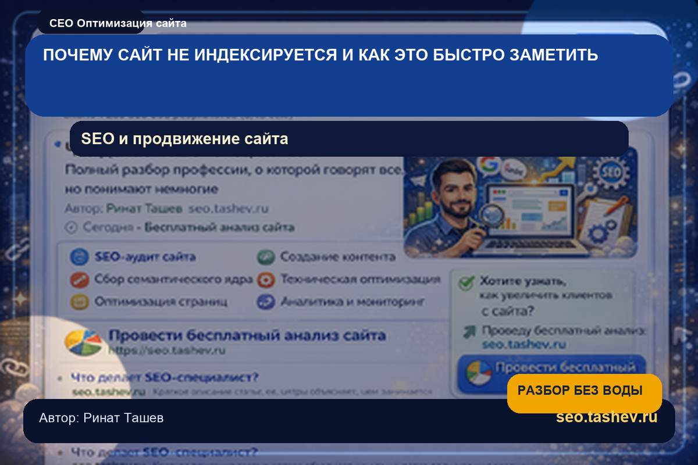Click the SEO specialist illustration with the laptop

tap(521, 202)
